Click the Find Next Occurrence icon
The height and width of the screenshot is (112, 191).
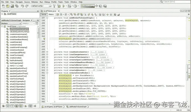(78, 14)
